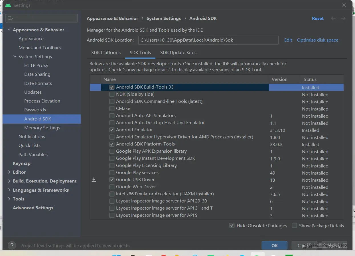Sort table by Version column header
Screen dimensions: 355x256
[285, 79]
